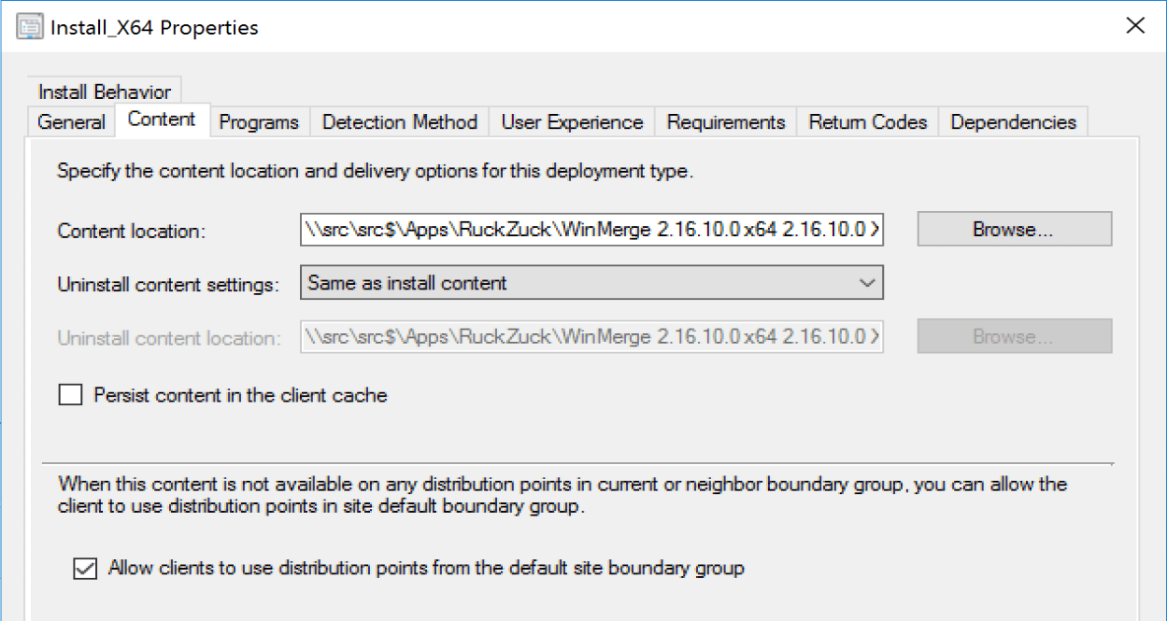1167x621 pixels.
Task: Open the General tab
Action: [x=71, y=122]
